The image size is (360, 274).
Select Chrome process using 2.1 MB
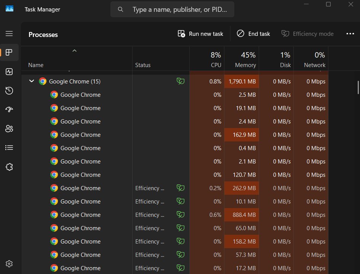pyautogui.click(x=174, y=161)
